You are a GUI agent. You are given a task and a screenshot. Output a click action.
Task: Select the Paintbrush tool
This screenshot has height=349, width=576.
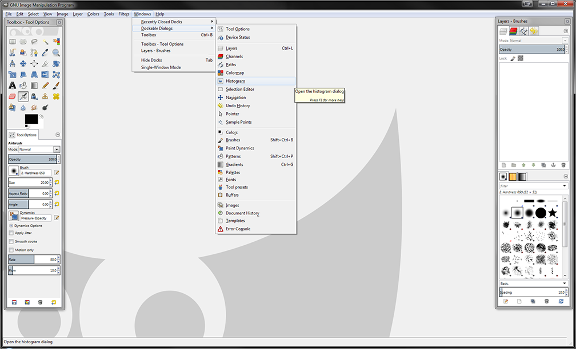(x=56, y=86)
